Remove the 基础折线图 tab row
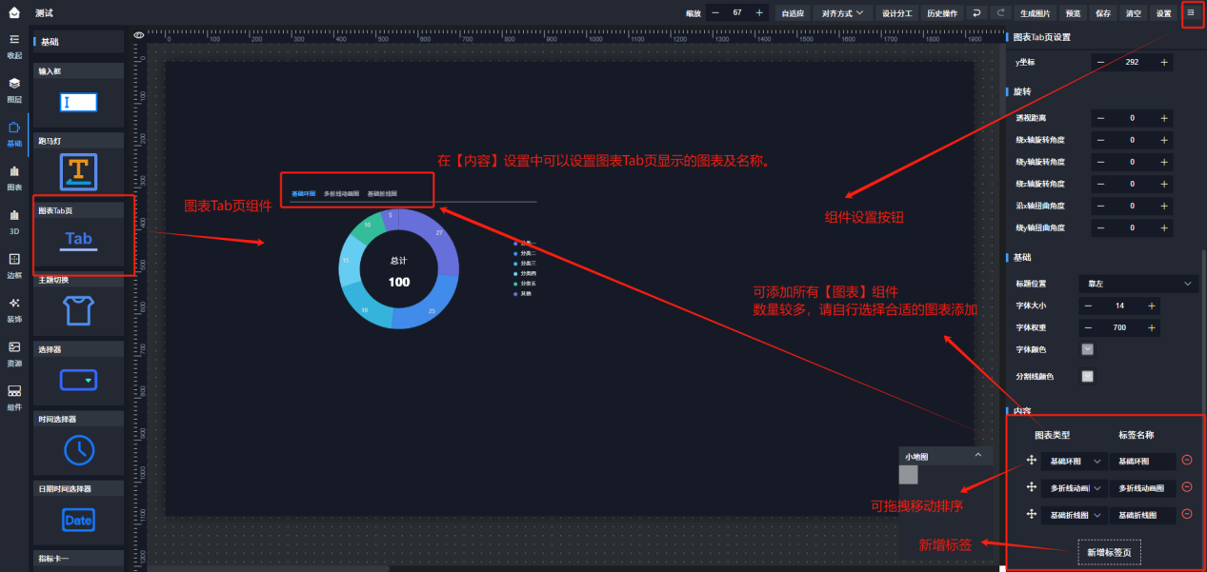This screenshot has width=1207, height=572. [1187, 515]
